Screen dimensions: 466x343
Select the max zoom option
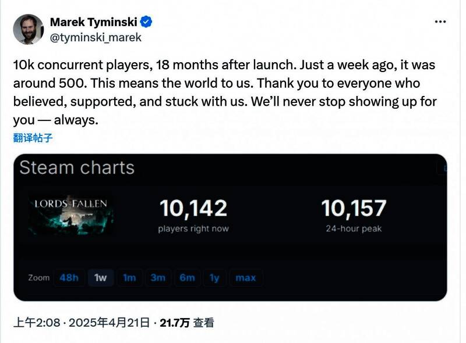click(246, 278)
